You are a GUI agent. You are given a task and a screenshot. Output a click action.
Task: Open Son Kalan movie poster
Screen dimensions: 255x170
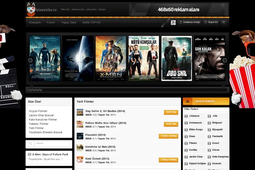point(210,58)
